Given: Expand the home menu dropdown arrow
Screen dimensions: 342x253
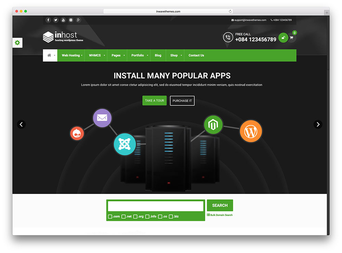Looking at the screenshot, I should (54, 56).
